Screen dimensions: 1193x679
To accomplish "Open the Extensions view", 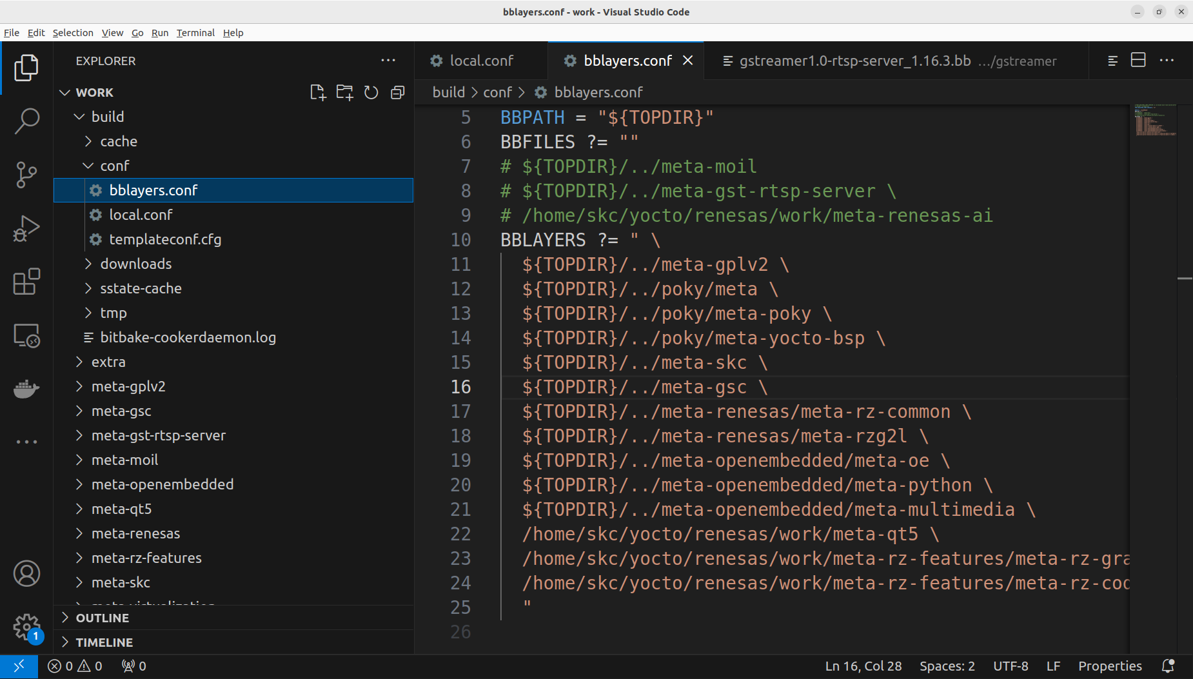I will coord(26,282).
